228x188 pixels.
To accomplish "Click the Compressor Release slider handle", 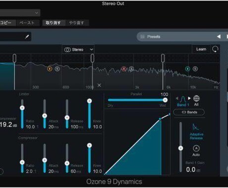I will click(x=67, y=163).
